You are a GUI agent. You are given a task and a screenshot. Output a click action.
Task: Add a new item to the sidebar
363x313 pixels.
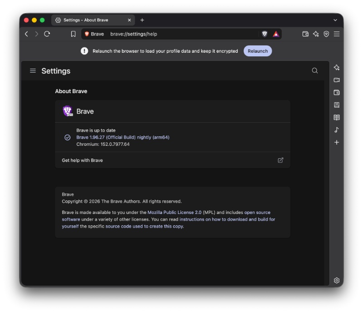point(337,142)
